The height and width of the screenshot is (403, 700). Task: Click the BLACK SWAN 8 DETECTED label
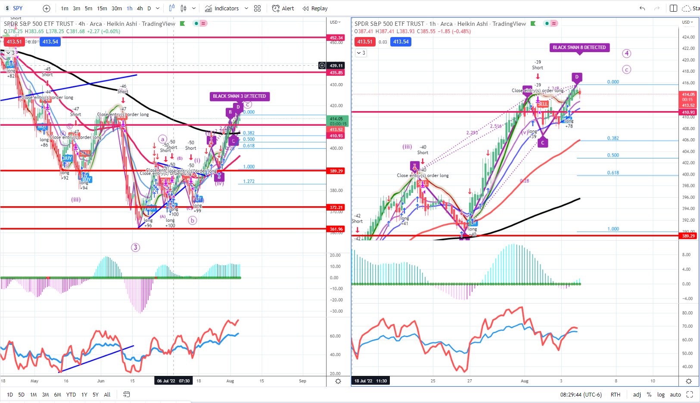pyautogui.click(x=579, y=47)
